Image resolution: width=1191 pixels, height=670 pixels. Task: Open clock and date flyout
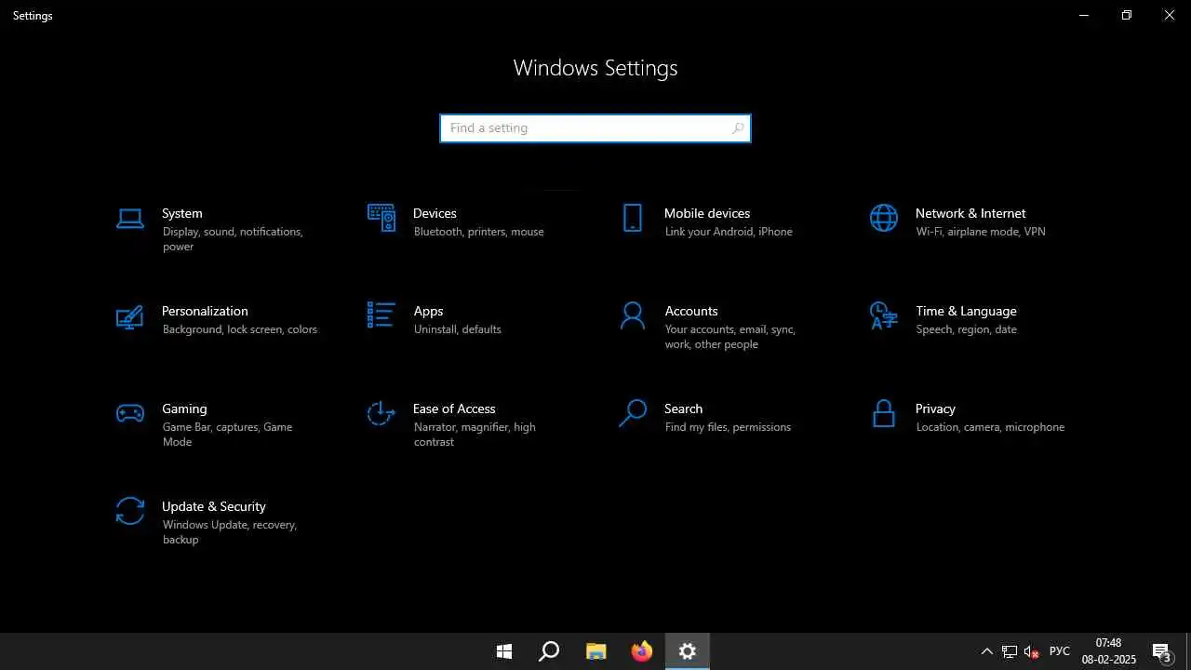[1109, 651]
